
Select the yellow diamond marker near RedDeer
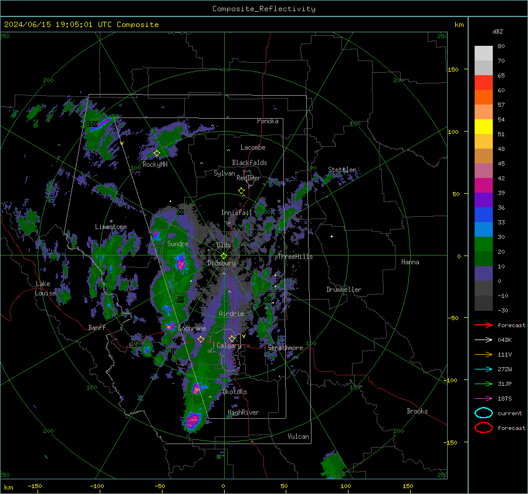pos(242,191)
